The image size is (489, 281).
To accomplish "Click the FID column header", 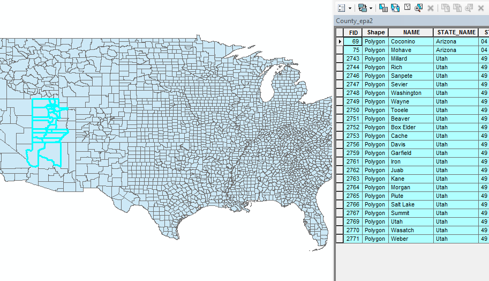I will [353, 33].
